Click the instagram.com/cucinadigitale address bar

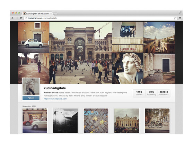click(x=100, y=18)
